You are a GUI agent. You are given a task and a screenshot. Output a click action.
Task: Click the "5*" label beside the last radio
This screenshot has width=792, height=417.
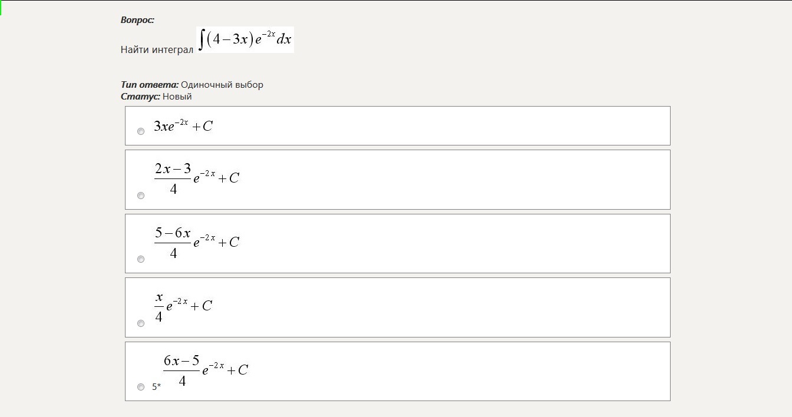tap(157, 387)
